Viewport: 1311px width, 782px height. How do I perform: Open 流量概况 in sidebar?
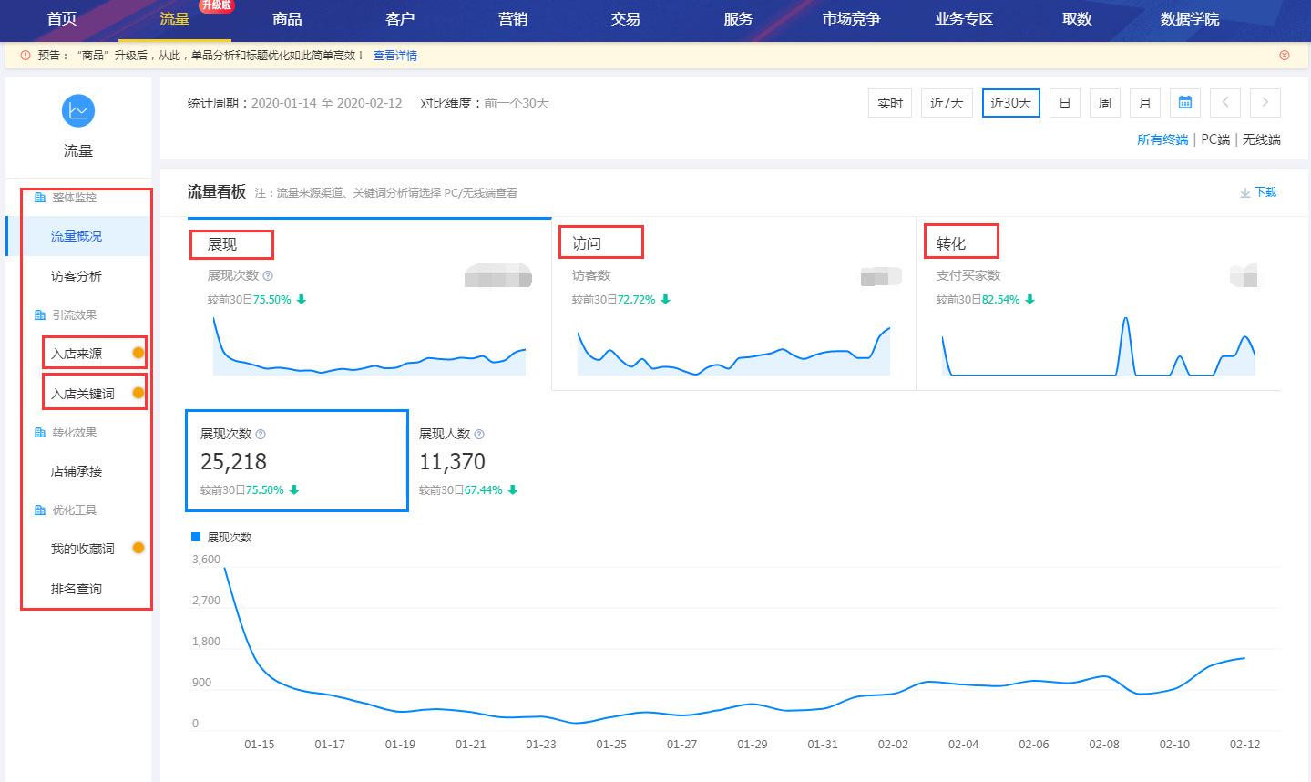[x=78, y=236]
